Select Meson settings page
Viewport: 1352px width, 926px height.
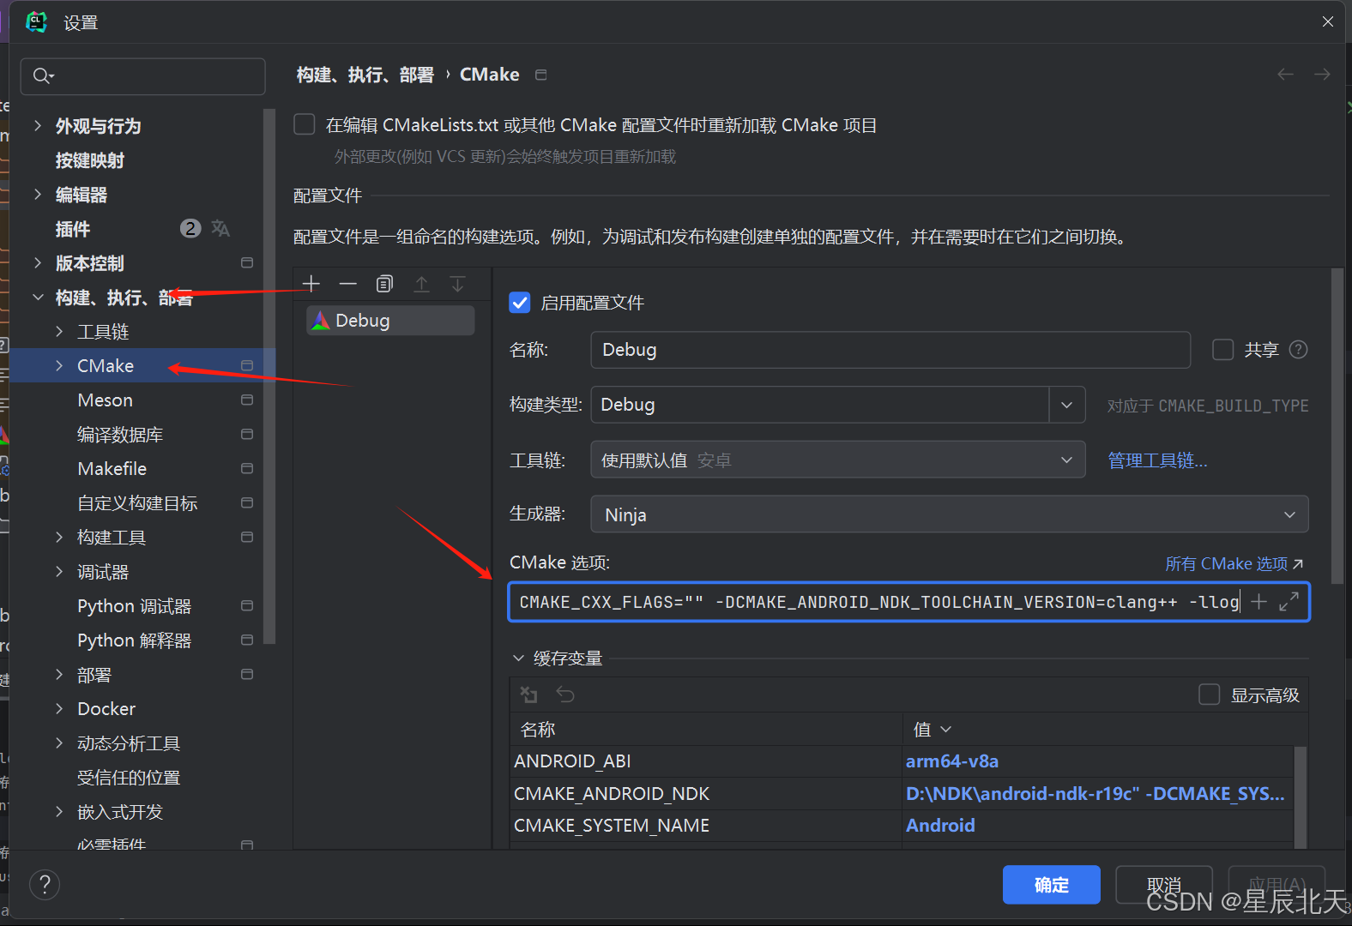tap(105, 400)
